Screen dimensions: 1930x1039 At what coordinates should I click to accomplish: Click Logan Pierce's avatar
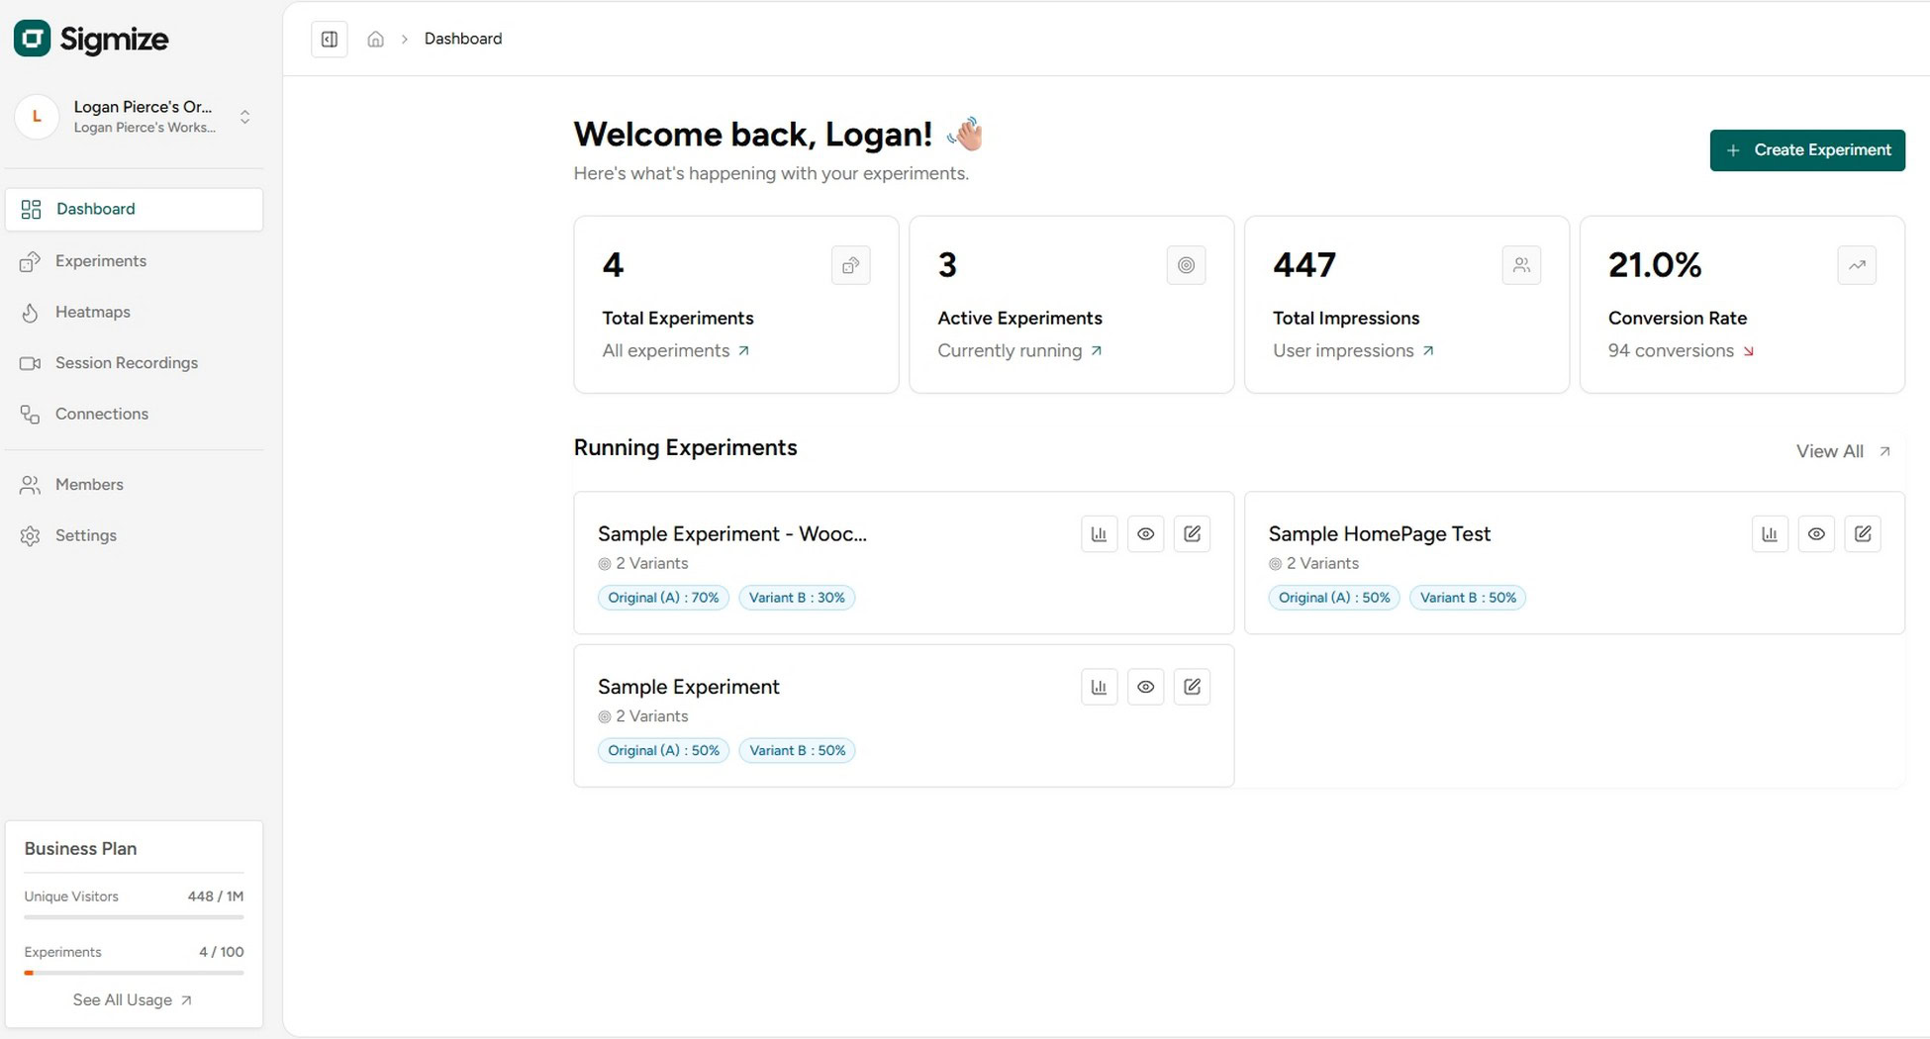pyautogui.click(x=37, y=117)
